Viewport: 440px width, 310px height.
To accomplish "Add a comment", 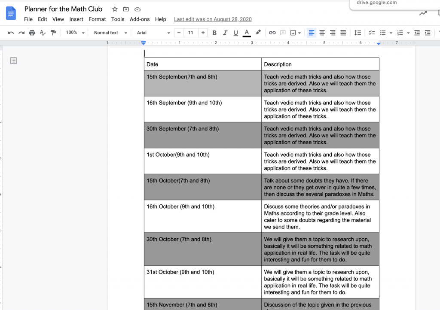I will click(x=283, y=33).
